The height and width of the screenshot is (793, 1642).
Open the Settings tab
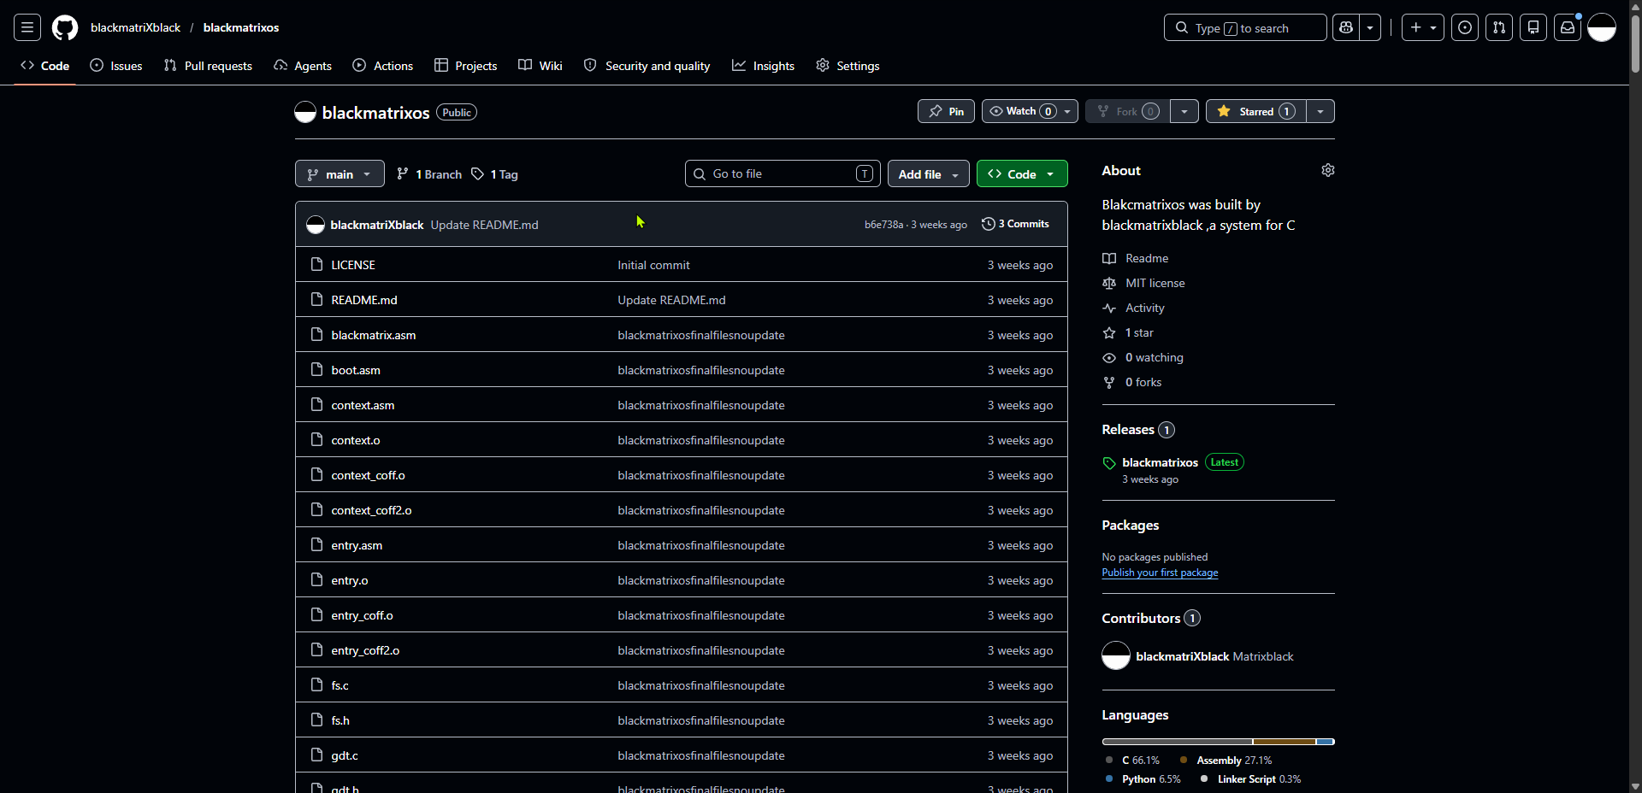(x=848, y=66)
